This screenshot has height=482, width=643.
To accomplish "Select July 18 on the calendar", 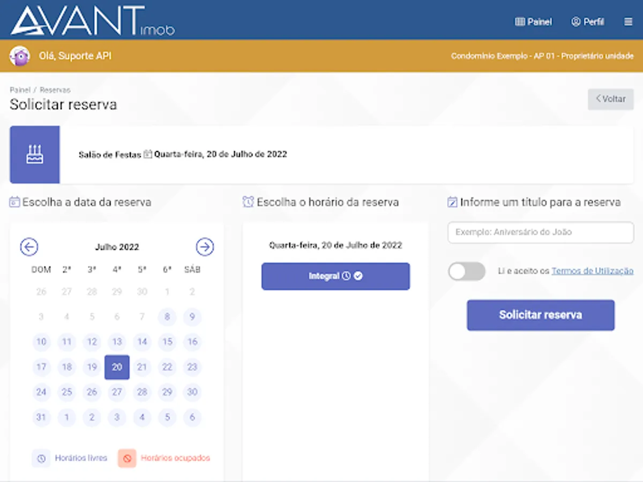I will click(66, 367).
